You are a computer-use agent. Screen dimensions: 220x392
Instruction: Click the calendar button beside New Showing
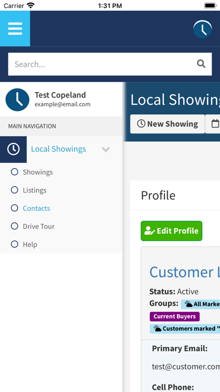pyautogui.click(x=213, y=124)
